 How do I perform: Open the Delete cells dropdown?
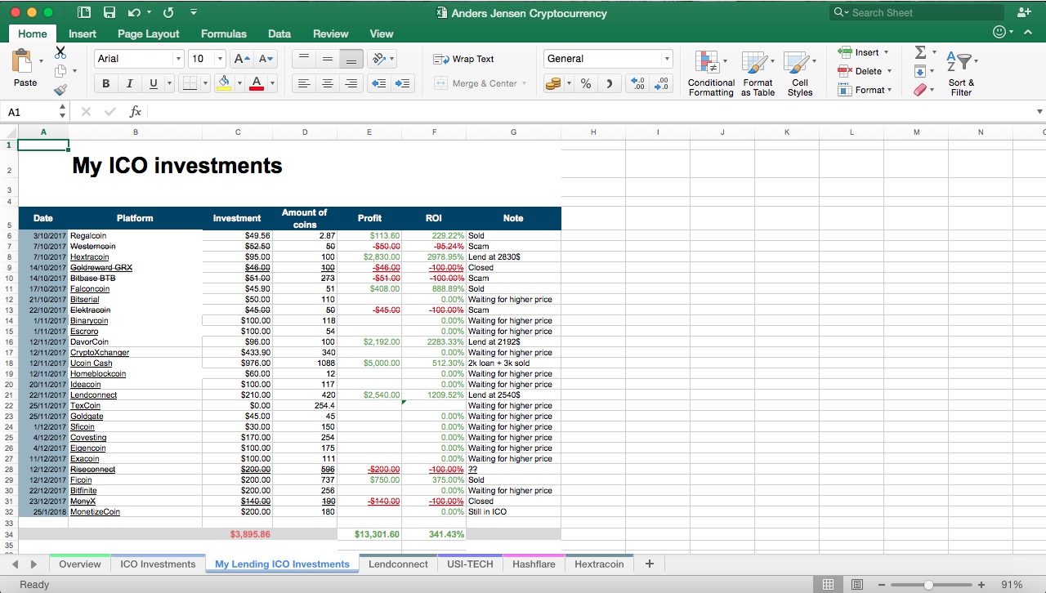(888, 71)
